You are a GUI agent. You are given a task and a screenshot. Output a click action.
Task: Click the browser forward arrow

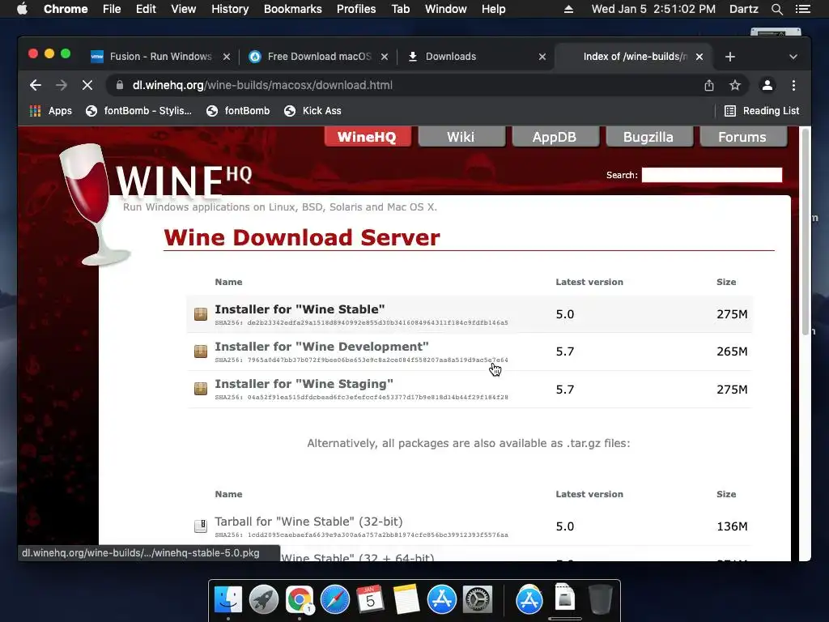pos(62,85)
